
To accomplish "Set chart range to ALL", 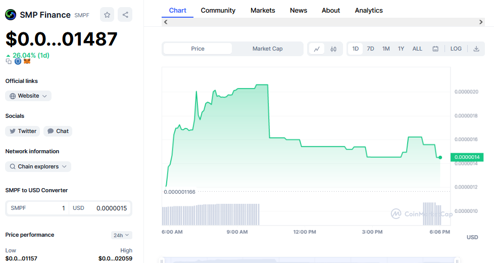I will tap(417, 49).
